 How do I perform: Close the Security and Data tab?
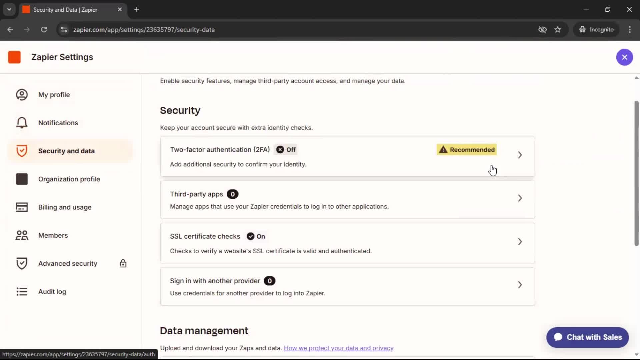pos(120,10)
